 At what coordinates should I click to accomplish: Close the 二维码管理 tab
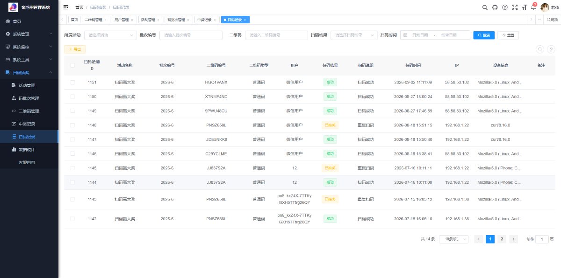pyautogui.click(x=105, y=20)
